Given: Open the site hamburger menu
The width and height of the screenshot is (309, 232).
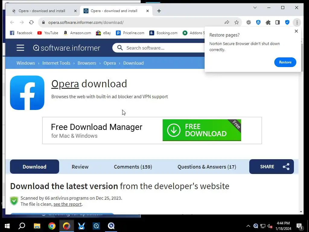Looking at the screenshot, I should (x=20, y=48).
